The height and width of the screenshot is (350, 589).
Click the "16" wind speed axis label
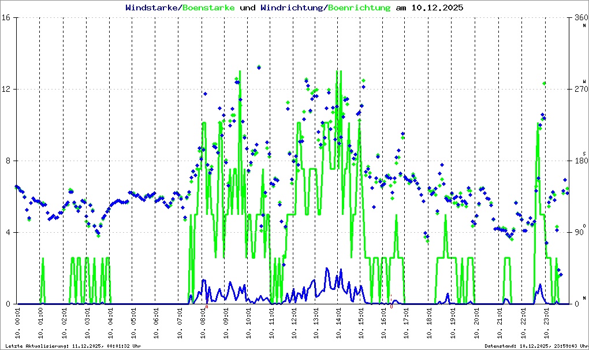tap(5, 18)
